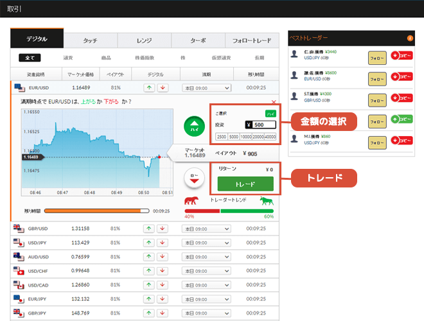Viewport: 424px width, 321px height.
Task: Click the red bear trader trend icon
Action: coord(191,201)
